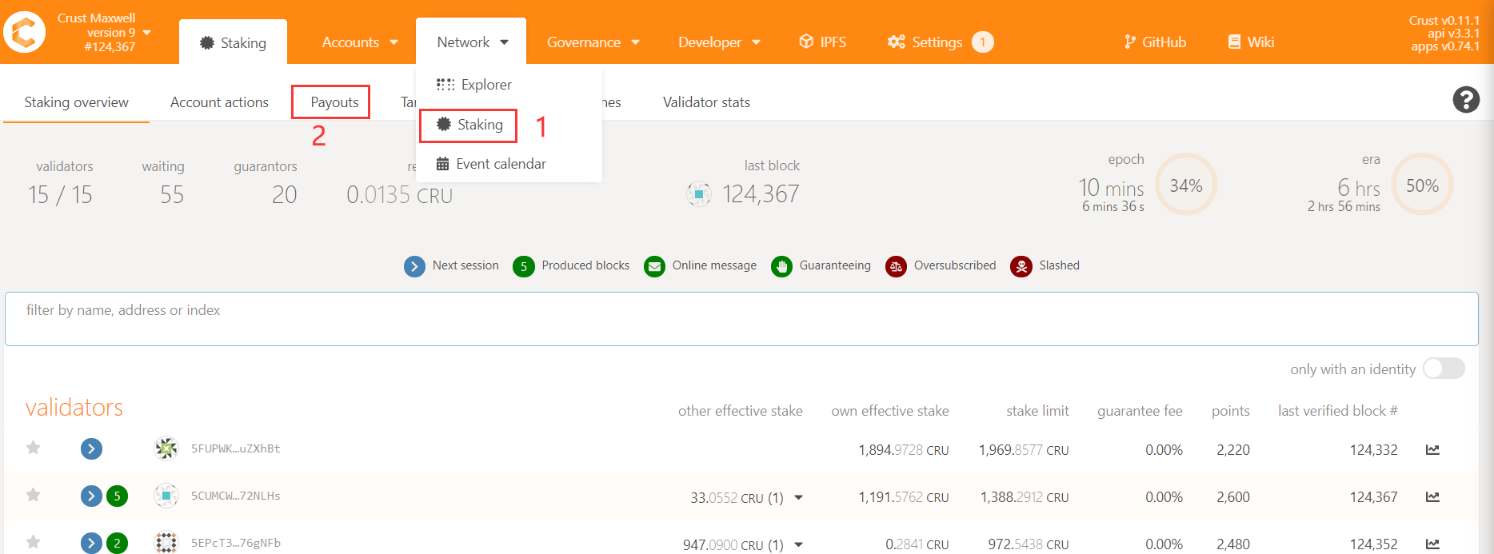Open the Wiki link
Image resolution: width=1494 pixels, height=554 pixels.
(1251, 42)
